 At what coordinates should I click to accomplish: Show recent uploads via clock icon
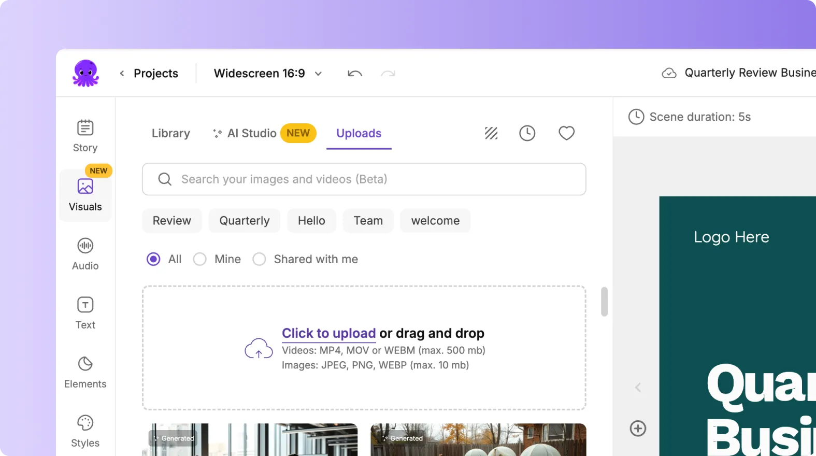tap(527, 133)
